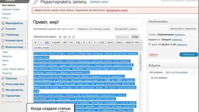The width and height of the screenshot is (199, 112).
Task: Open Cover Theme Options
Action: point(13,69)
